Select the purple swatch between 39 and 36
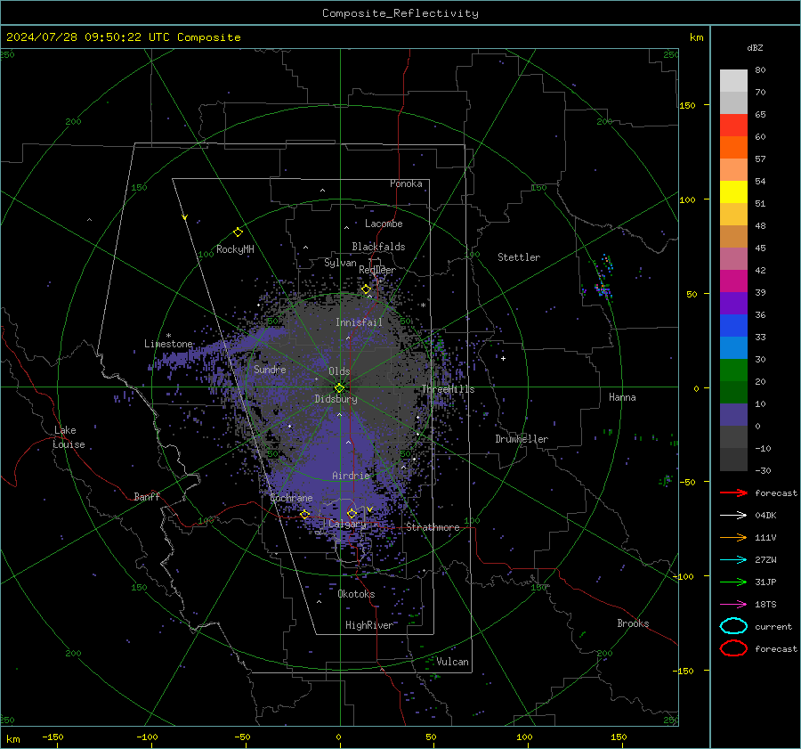The height and width of the screenshot is (749, 801). 733,303
